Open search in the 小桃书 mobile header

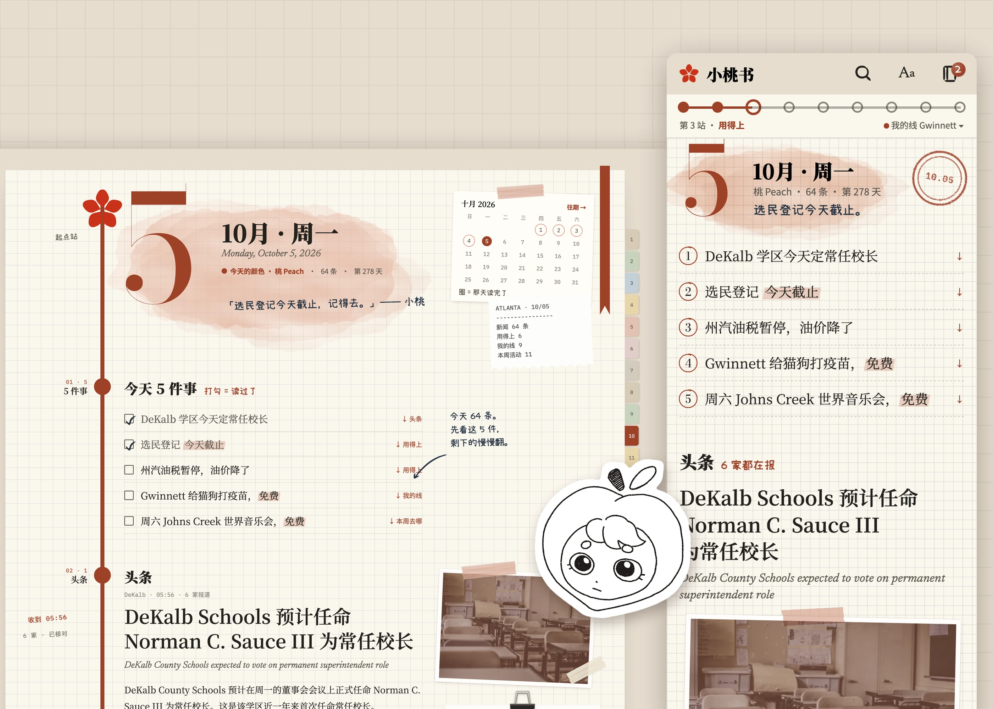pos(862,73)
